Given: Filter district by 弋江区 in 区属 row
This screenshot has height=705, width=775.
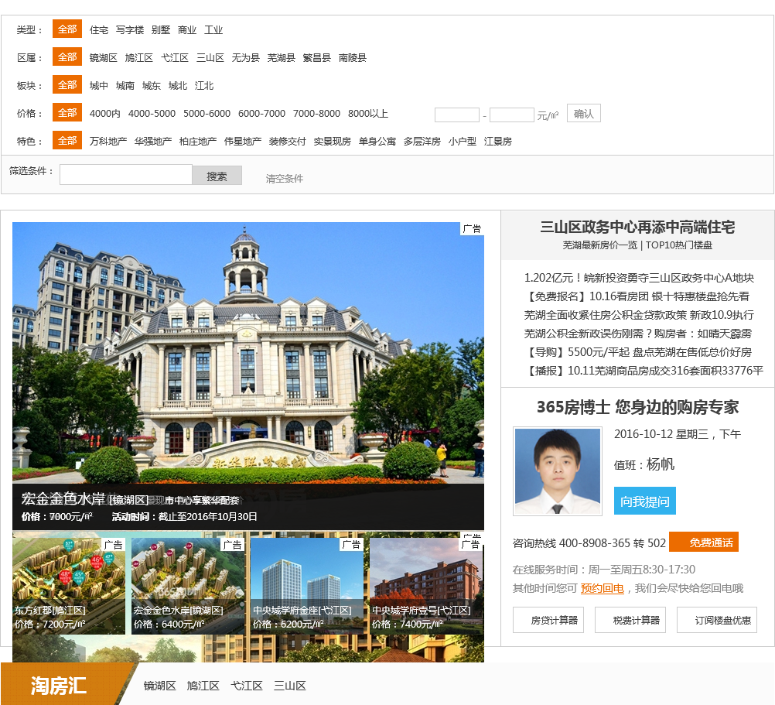Looking at the screenshot, I should [175, 58].
